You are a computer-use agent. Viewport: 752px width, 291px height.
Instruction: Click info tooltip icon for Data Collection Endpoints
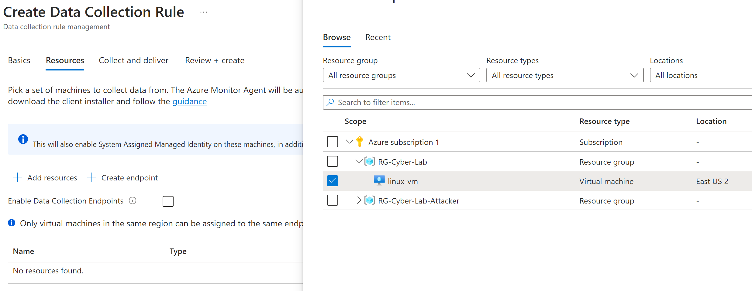133,200
